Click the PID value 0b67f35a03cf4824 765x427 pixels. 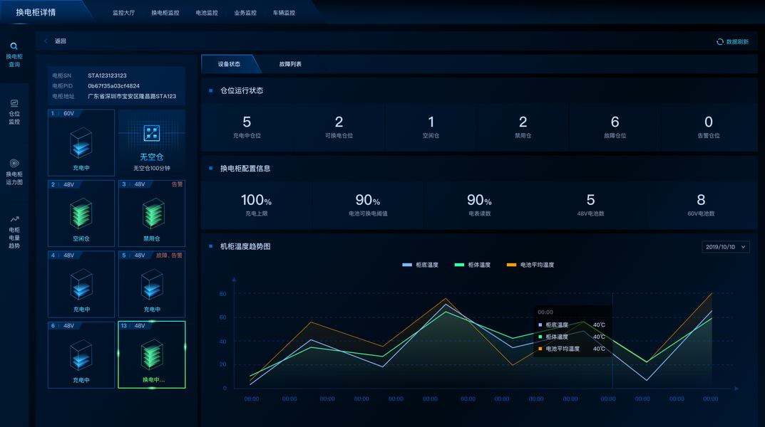[113, 85]
